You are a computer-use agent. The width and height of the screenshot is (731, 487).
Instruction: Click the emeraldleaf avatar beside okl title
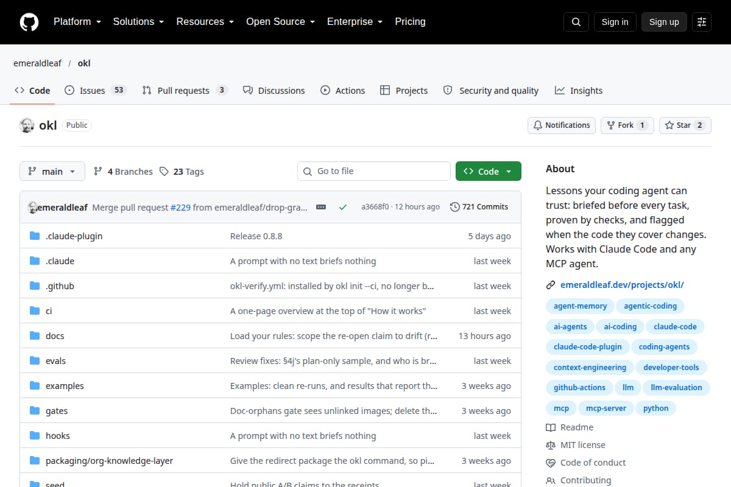[x=27, y=125]
